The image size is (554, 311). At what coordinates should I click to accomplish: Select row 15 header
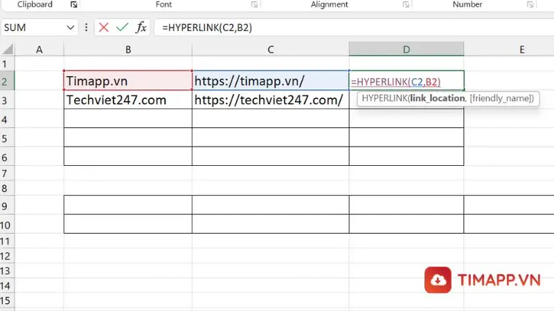[7, 301]
